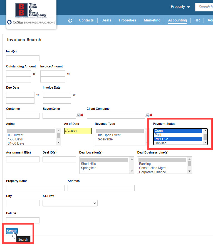Image resolution: width=213 pixels, height=246 pixels.
Task: Open the Client Company lookup magnifier icon
Action: [x=147, y=115]
